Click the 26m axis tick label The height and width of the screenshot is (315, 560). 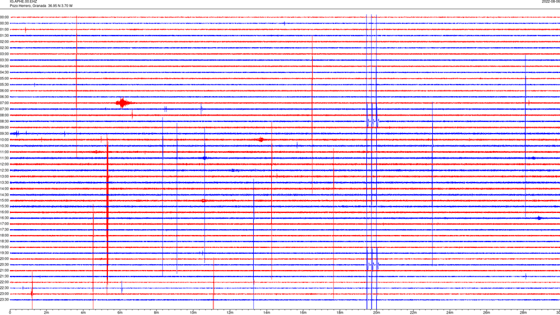487,313
